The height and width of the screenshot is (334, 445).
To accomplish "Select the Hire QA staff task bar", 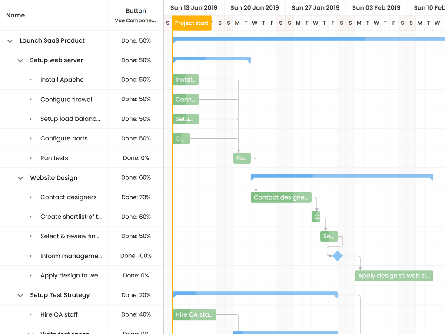I will tap(194, 315).
